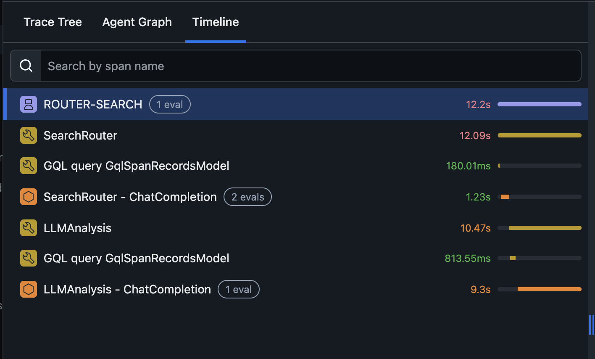Screen dimensions: 595x359
Task: Click the ROUTER-SEARCH agent icon
Action: click(29, 104)
